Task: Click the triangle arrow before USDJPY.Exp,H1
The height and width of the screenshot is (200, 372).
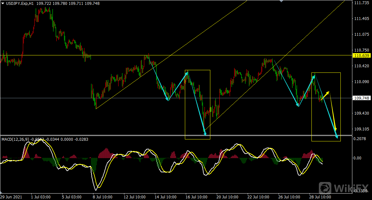Action: tap(3, 3)
